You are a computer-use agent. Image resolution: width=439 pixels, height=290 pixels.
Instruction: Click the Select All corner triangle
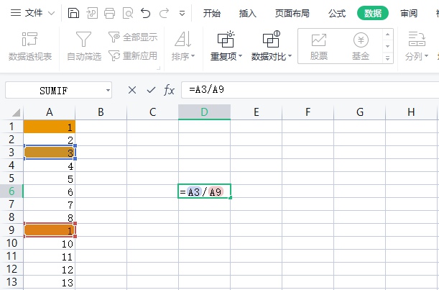coord(17,112)
